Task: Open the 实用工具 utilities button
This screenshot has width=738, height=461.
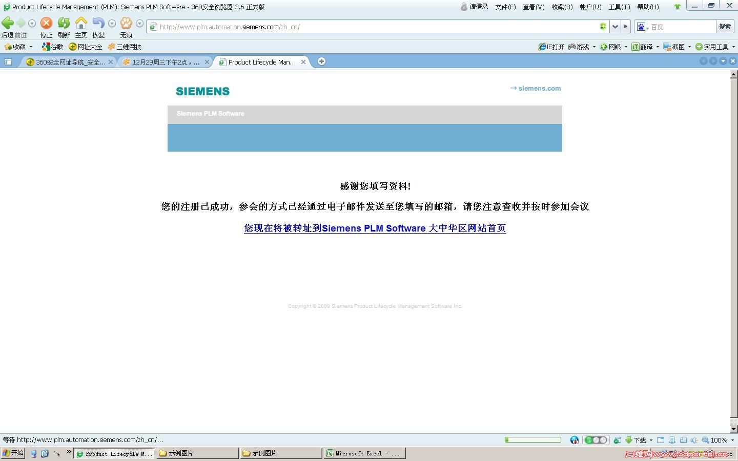Action: (x=712, y=47)
